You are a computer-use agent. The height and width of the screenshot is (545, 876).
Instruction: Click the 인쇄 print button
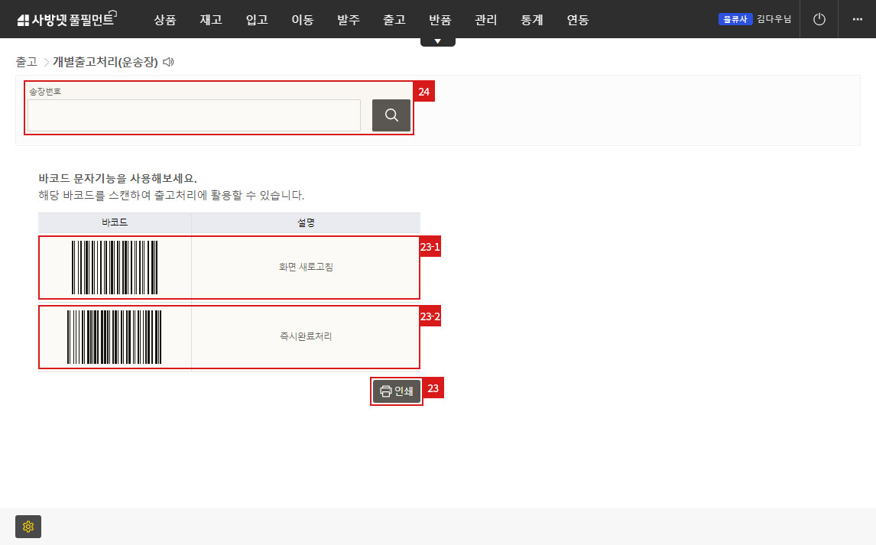pyautogui.click(x=396, y=391)
